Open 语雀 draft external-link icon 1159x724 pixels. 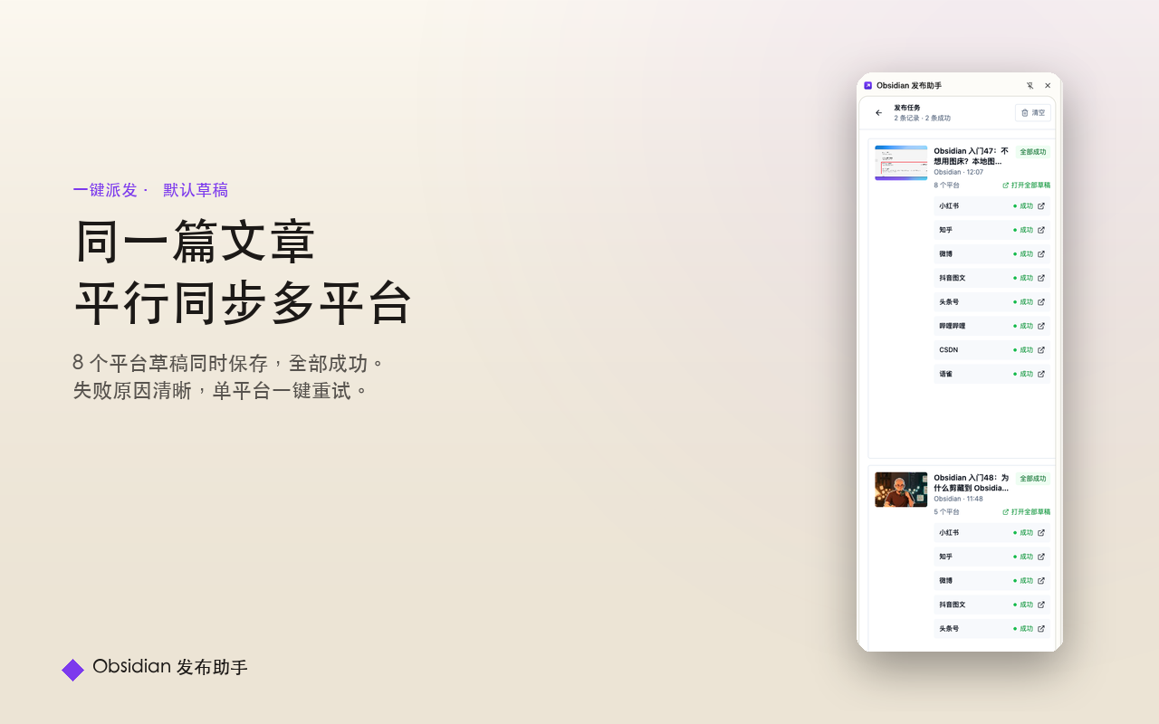[x=1041, y=374]
